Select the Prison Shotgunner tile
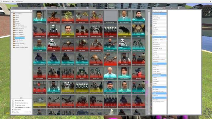 (x=124, y=101)
